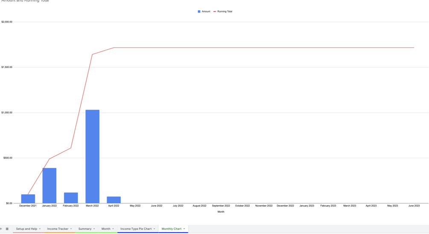Click the red Running Total legend marker
The height and width of the screenshot is (234, 429).
tap(215, 12)
